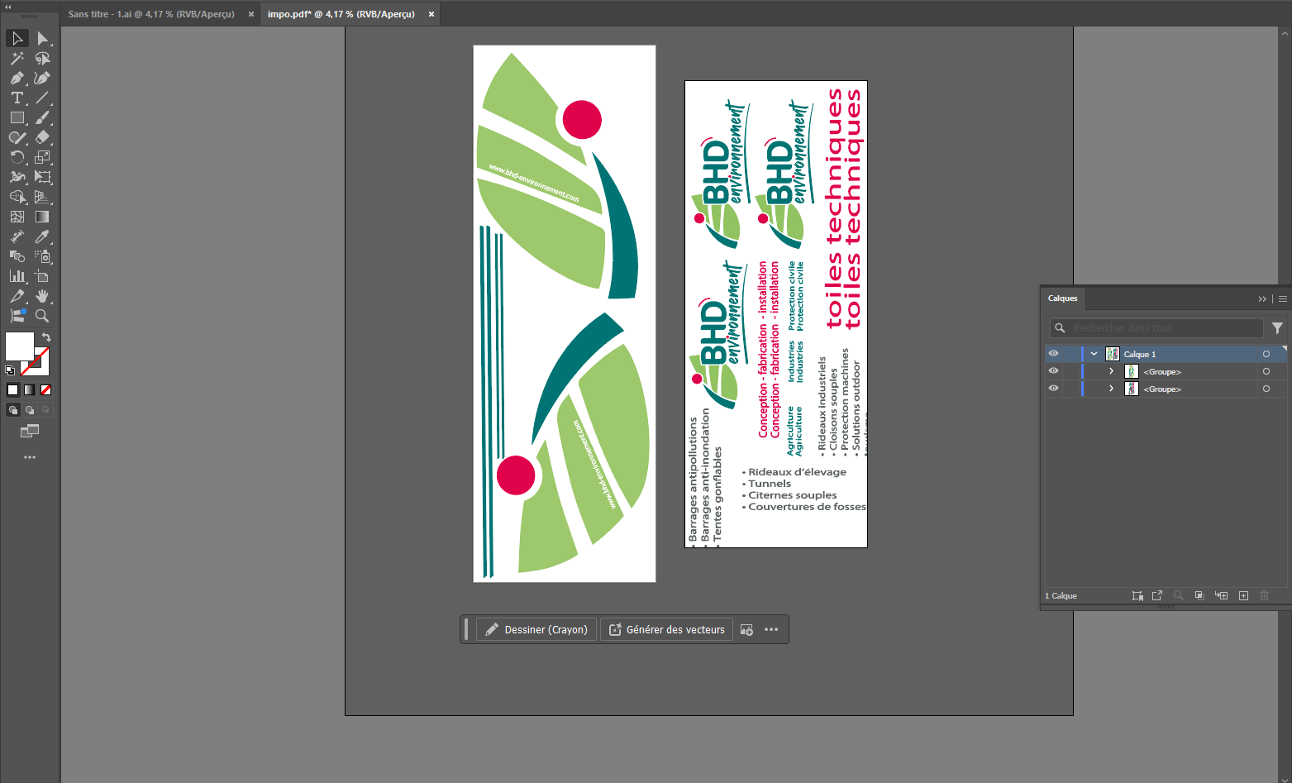Click the target circle of the upper <Groupe>
Viewport: 1292px width, 783px height.
pyautogui.click(x=1266, y=371)
